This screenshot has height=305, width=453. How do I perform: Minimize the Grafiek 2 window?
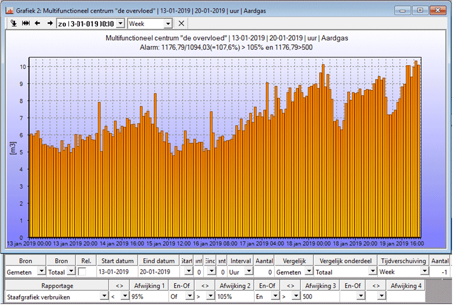click(402, 10)
